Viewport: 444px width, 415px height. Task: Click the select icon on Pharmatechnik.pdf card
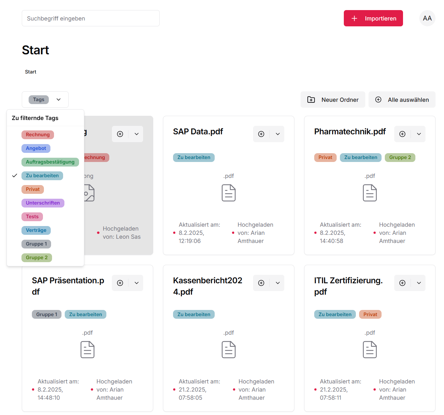coord(402,134)
